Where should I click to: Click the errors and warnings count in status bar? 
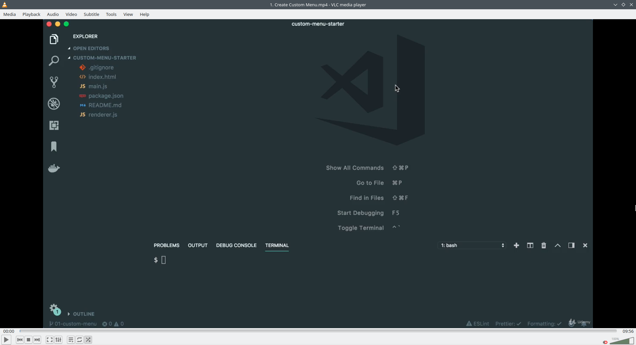tap(113, 324)
